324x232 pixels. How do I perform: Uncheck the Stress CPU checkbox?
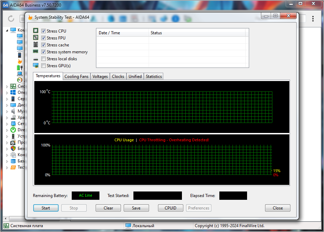[43, 31]
